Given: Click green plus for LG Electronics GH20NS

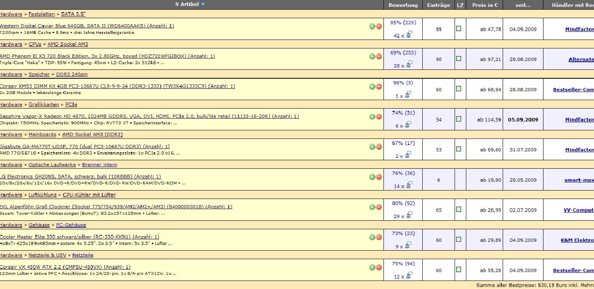Looking at the screenshot, I should 372,177.
